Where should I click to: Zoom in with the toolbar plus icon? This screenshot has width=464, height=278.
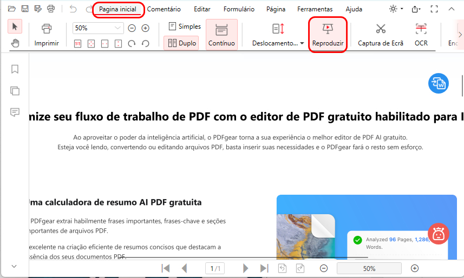145,28
